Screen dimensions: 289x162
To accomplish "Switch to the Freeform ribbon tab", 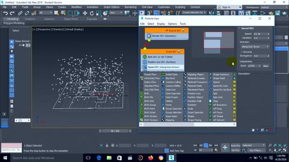I will (30, 19).
